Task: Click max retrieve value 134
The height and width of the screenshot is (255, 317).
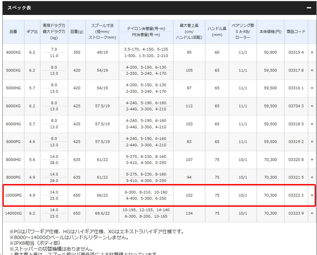Action: click(189, 213)
